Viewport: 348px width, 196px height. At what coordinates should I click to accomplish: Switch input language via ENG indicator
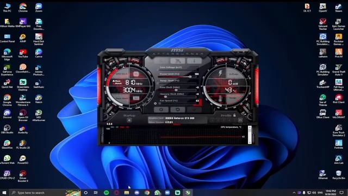tap(320, 193)
